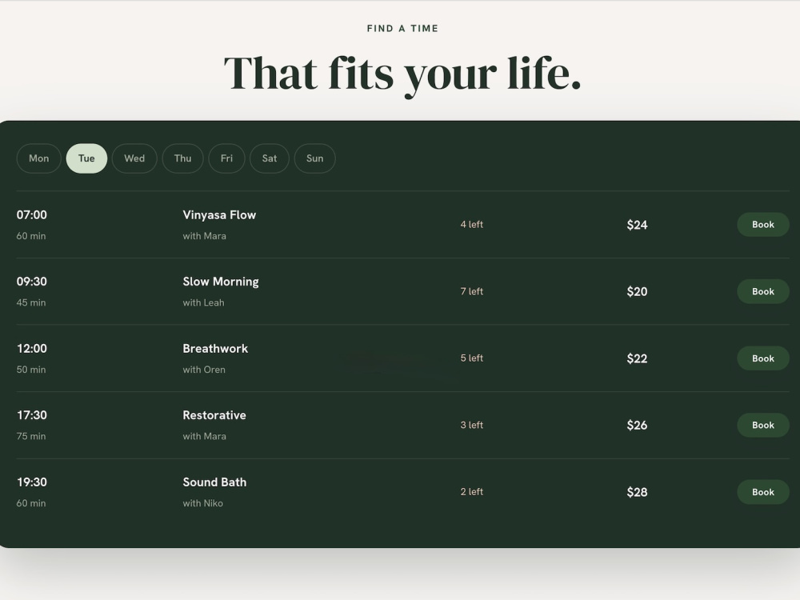Click the 'FIND A TIME' label

click(x=402, y=29)
